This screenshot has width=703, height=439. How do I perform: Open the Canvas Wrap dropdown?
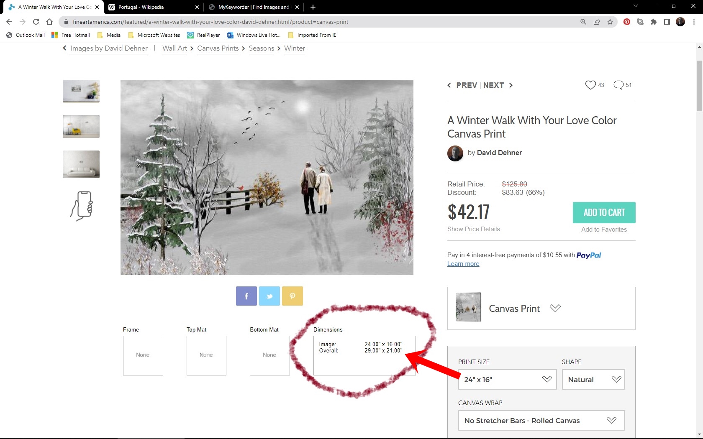coord(541,420)
